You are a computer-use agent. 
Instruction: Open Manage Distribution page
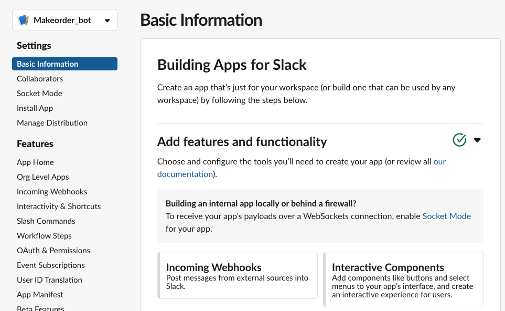(52, 123)
